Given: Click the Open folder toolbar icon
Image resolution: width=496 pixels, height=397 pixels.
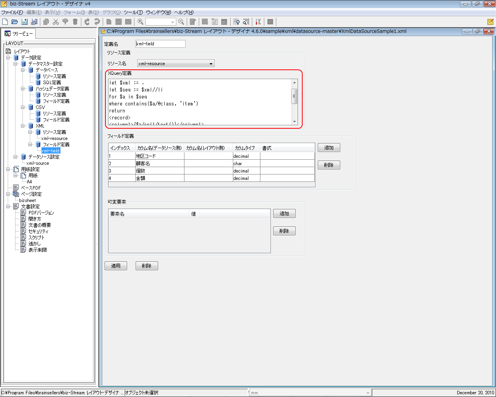Looking at the screenshot, I should pos(15,22).
